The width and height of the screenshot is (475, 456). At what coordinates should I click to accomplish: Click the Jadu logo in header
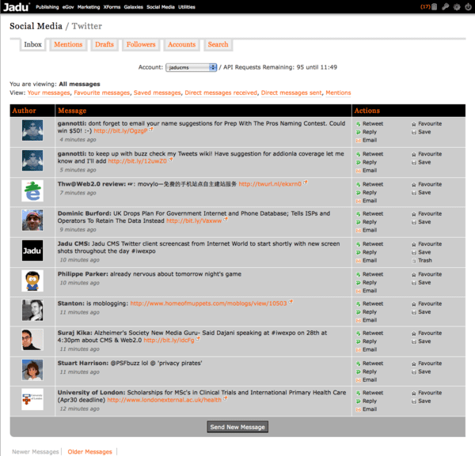pos(17,7)
